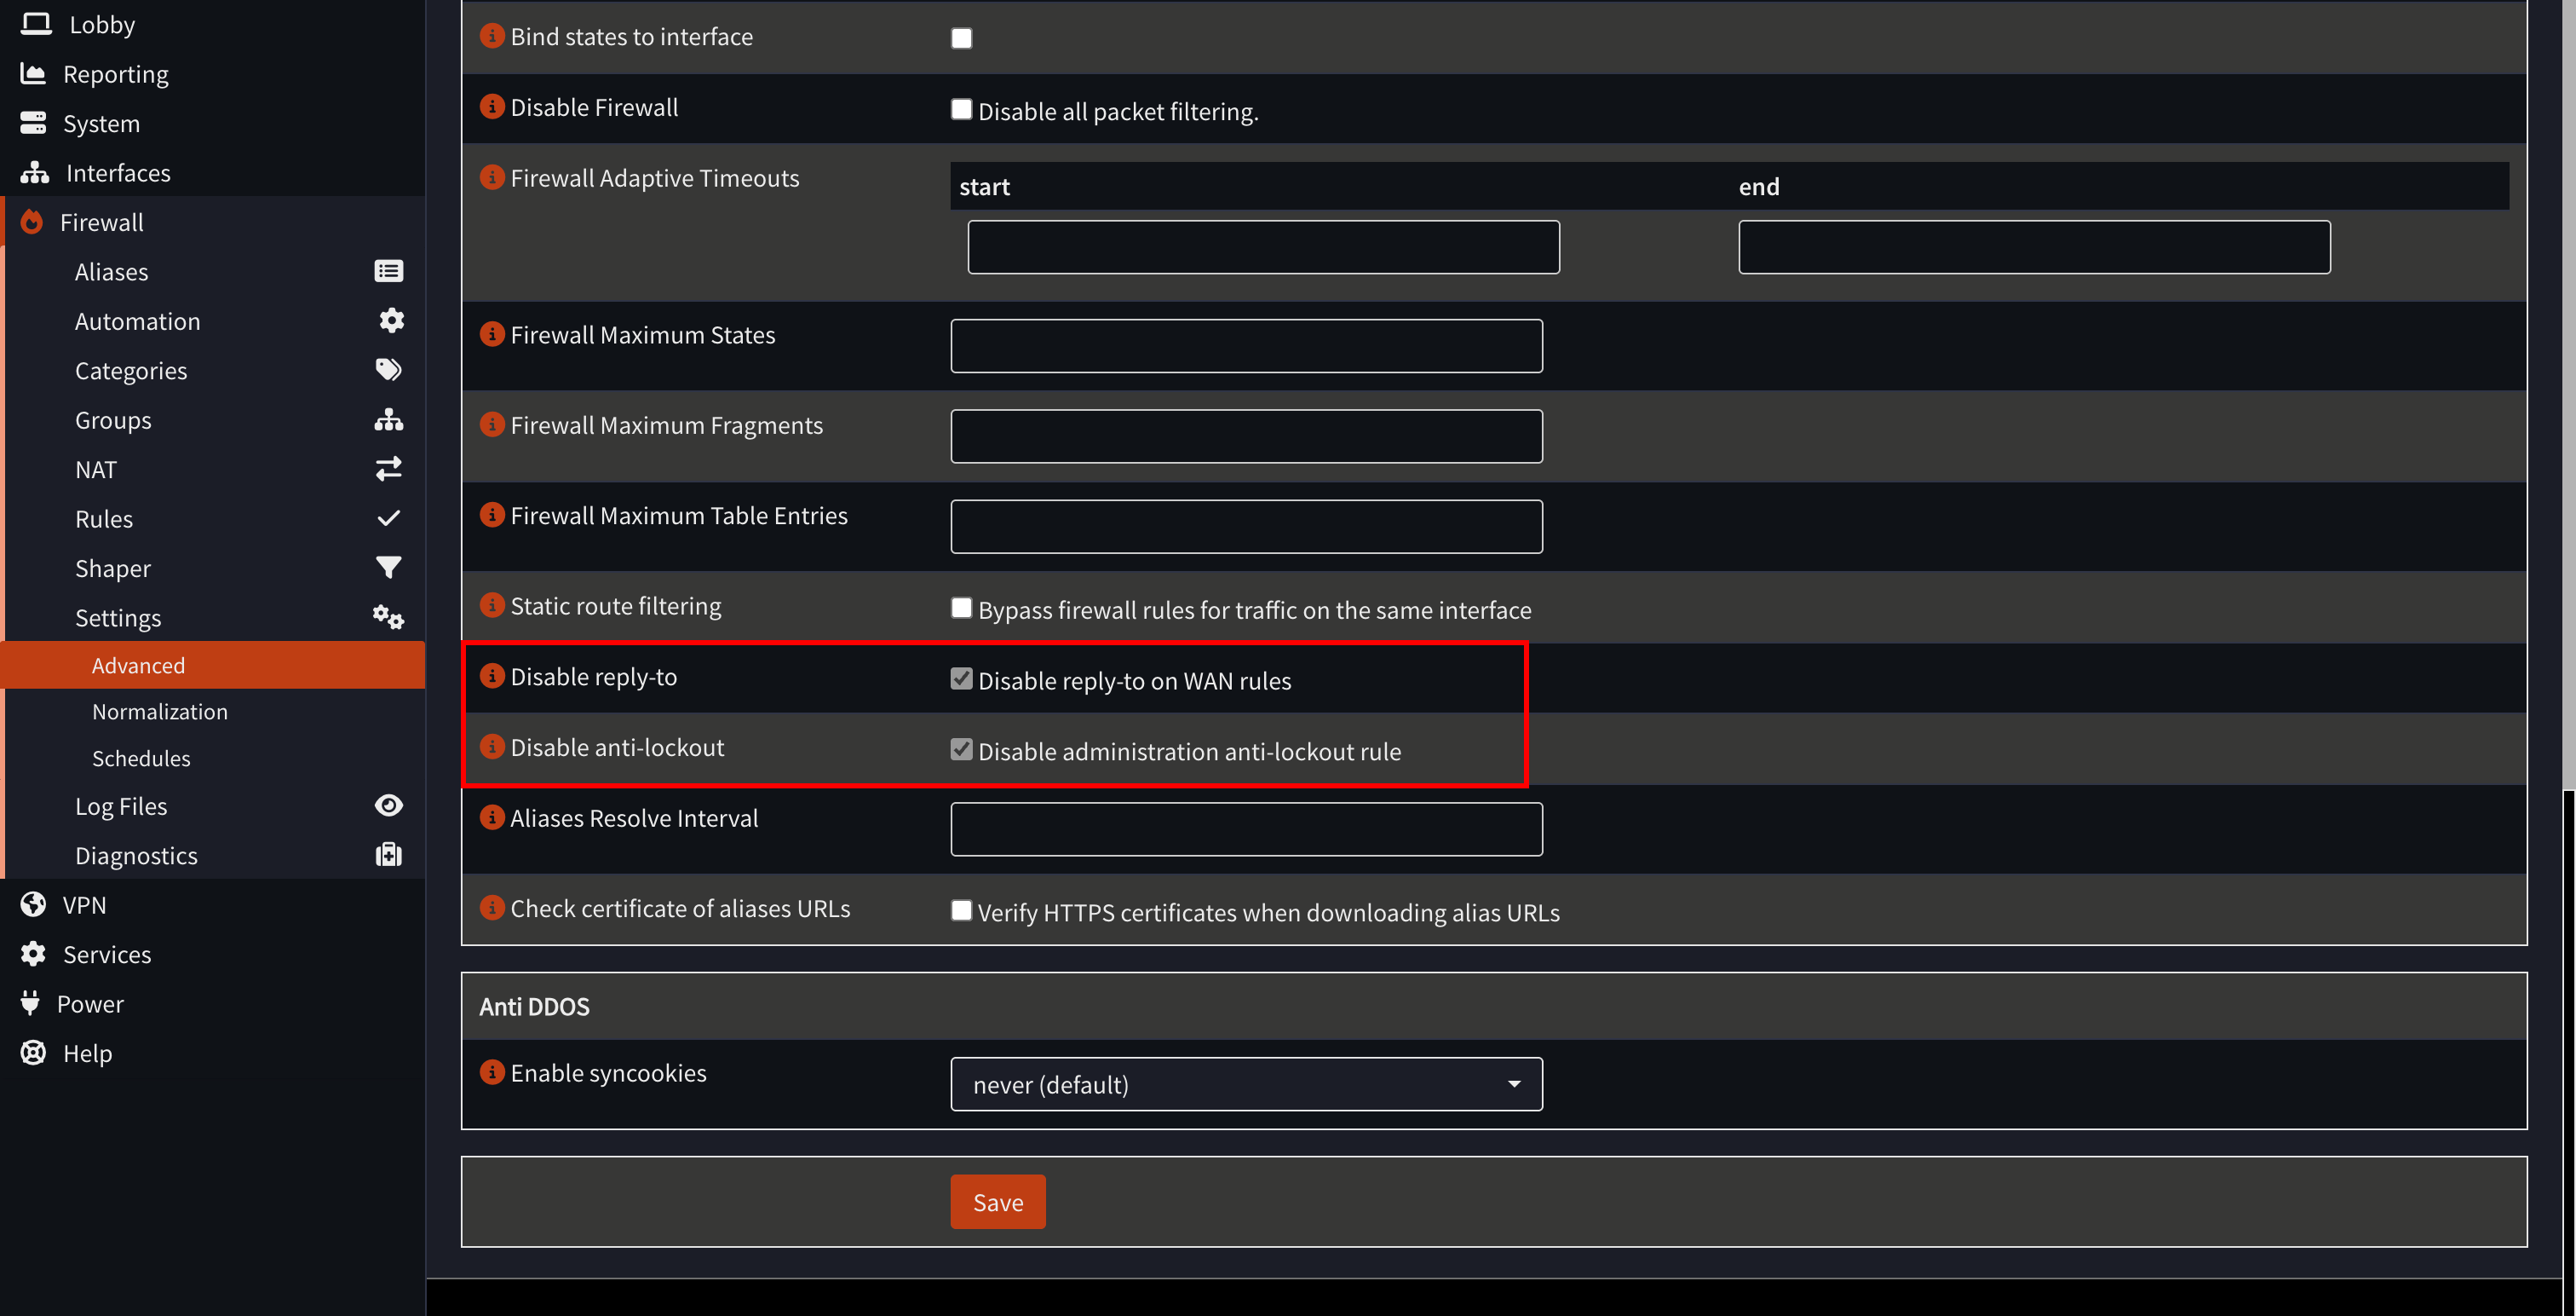Enable Bind states to interface

pyautogui.click(x=961, y=37)
